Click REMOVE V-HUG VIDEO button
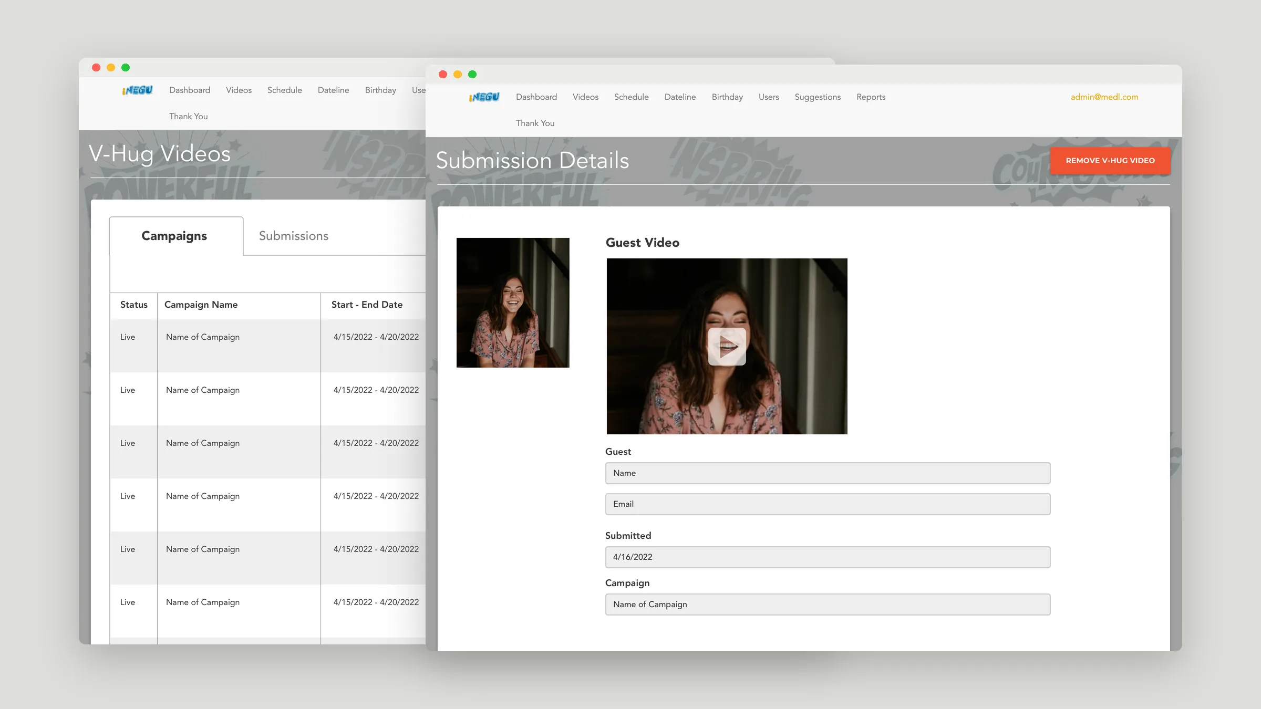Screen dimensions: 1261x709 (x=1110, y=160)
